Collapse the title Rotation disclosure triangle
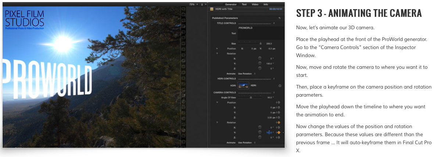442x157 pixels. pyautogui.click(x=217, y=53)
